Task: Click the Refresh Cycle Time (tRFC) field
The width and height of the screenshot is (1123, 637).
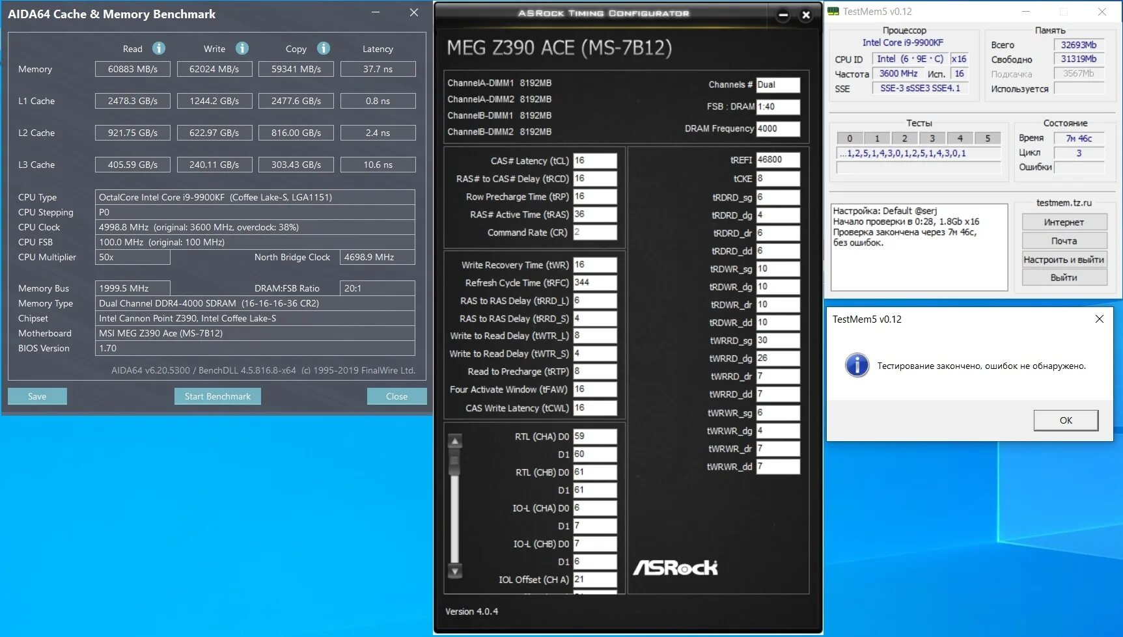Action: [595, 282]
